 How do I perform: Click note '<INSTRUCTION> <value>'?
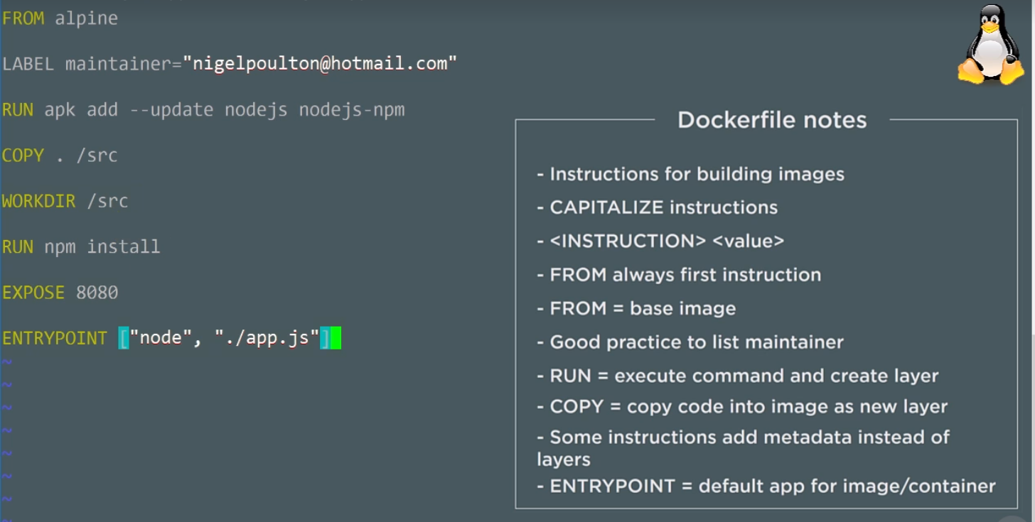[660, 241]
